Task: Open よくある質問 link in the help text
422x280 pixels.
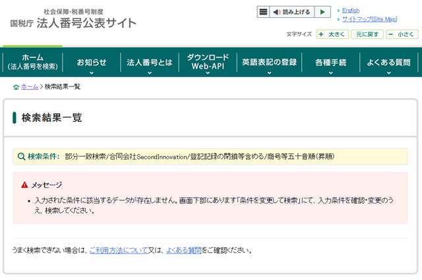Action: coord(183,250)
